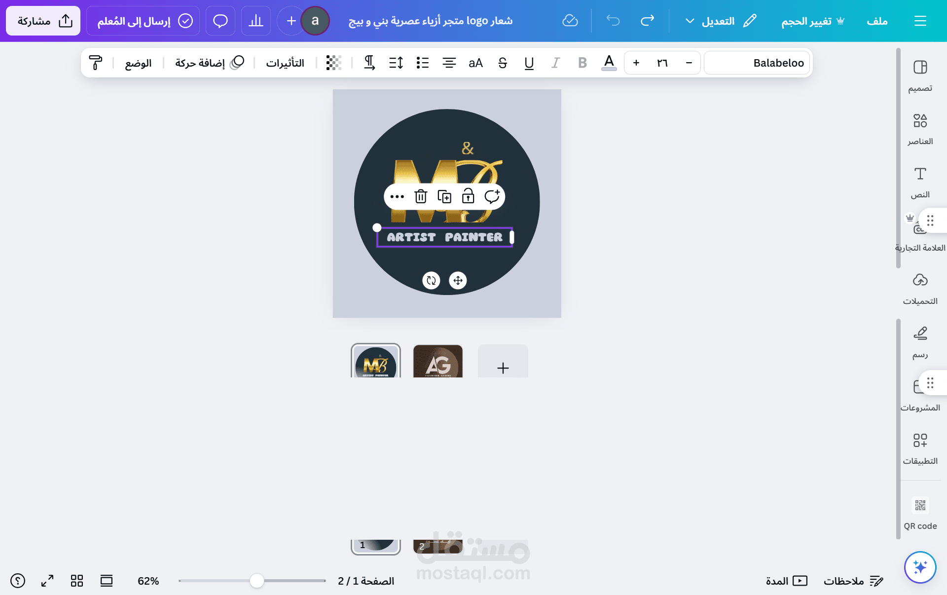The image size is (947, 595).
Task: Open the Effects tab
Action: (x=285, y=63)
